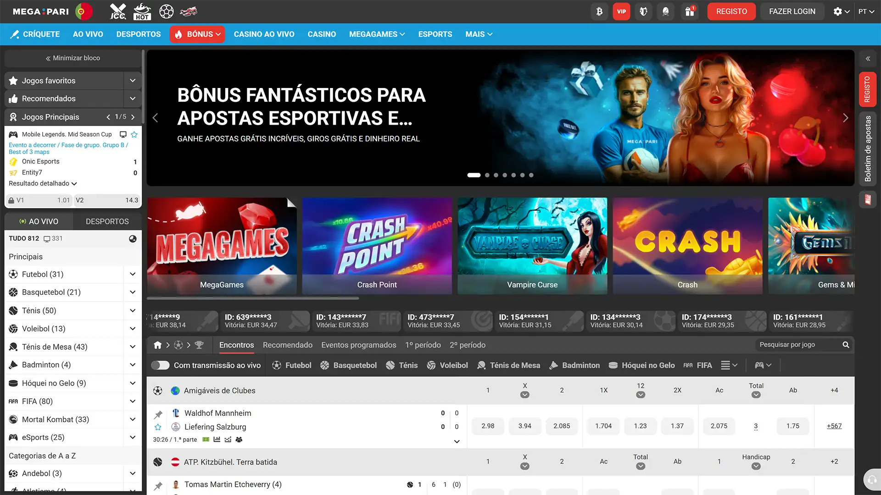Viewport: 881px width, 495px height.
Task: Collapse the right betslip panel arrow
Action: point(868,59)
